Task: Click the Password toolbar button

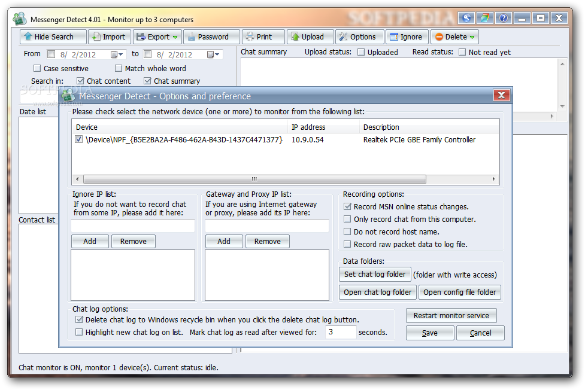Action: [211, 37]
